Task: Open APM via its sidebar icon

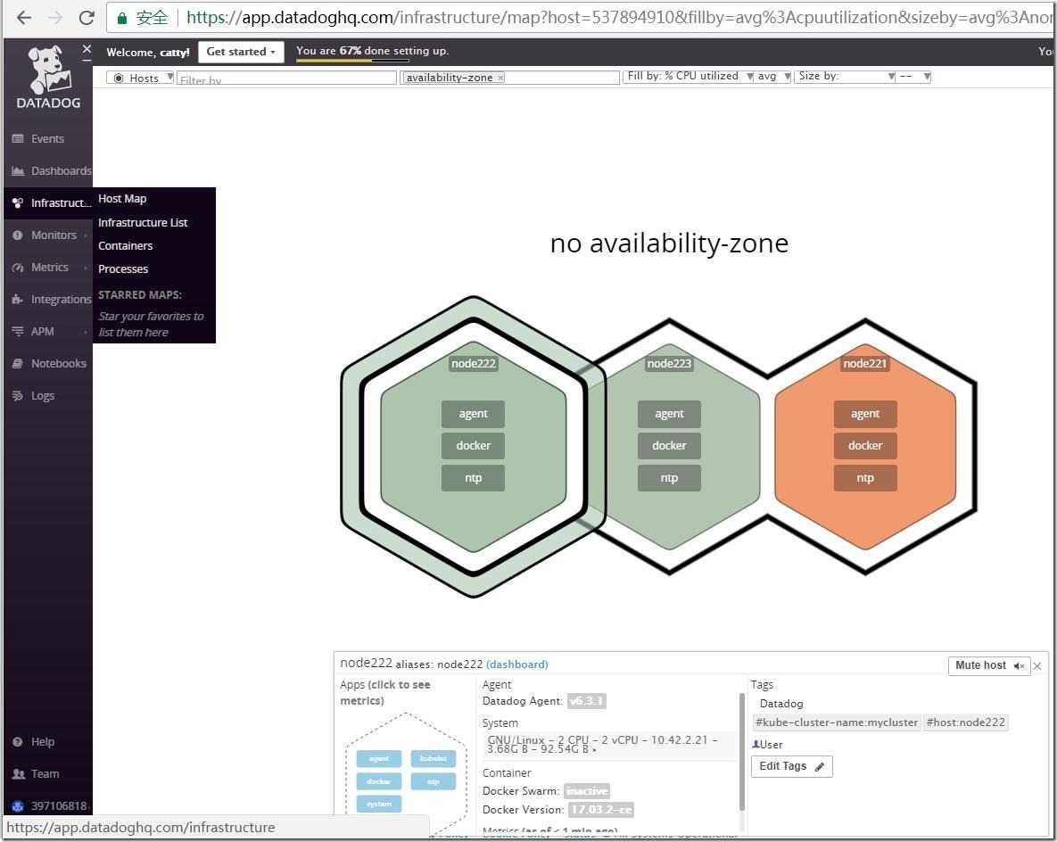Action: (x=18, y=332)
